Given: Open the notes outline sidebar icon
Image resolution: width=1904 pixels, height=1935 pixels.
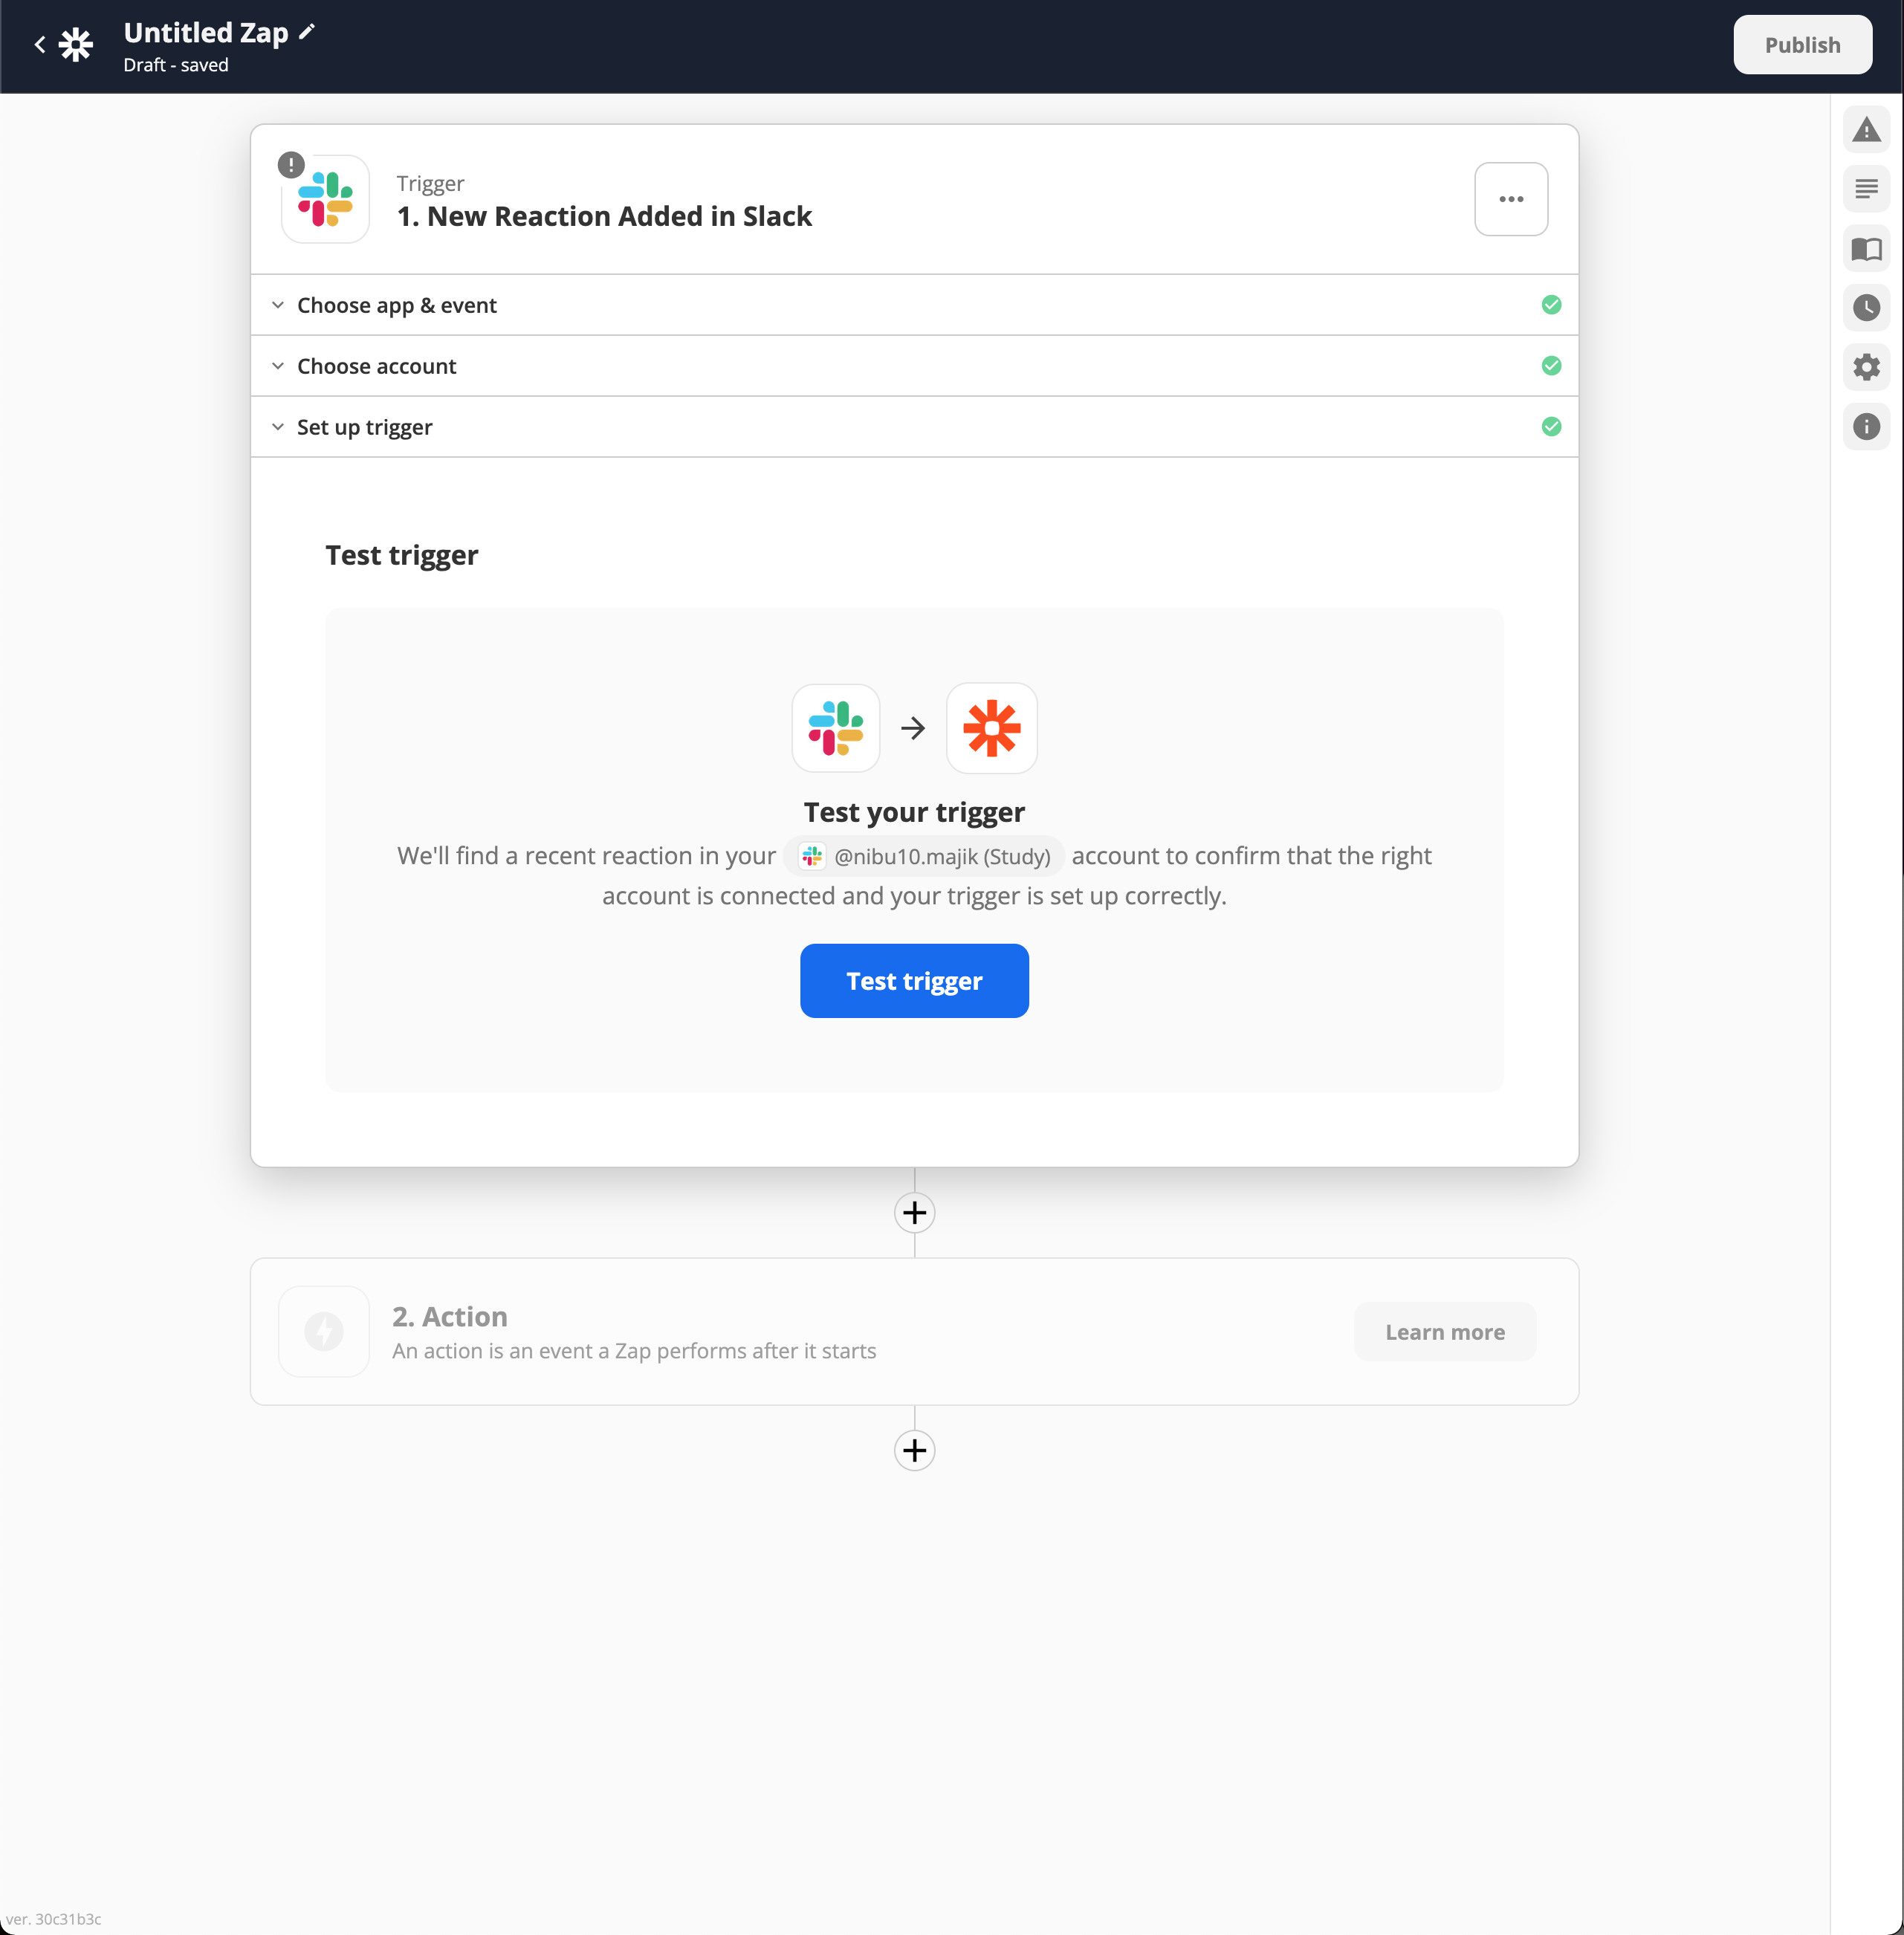Looking at the screenshot, I should click(x=1866, y=189).
